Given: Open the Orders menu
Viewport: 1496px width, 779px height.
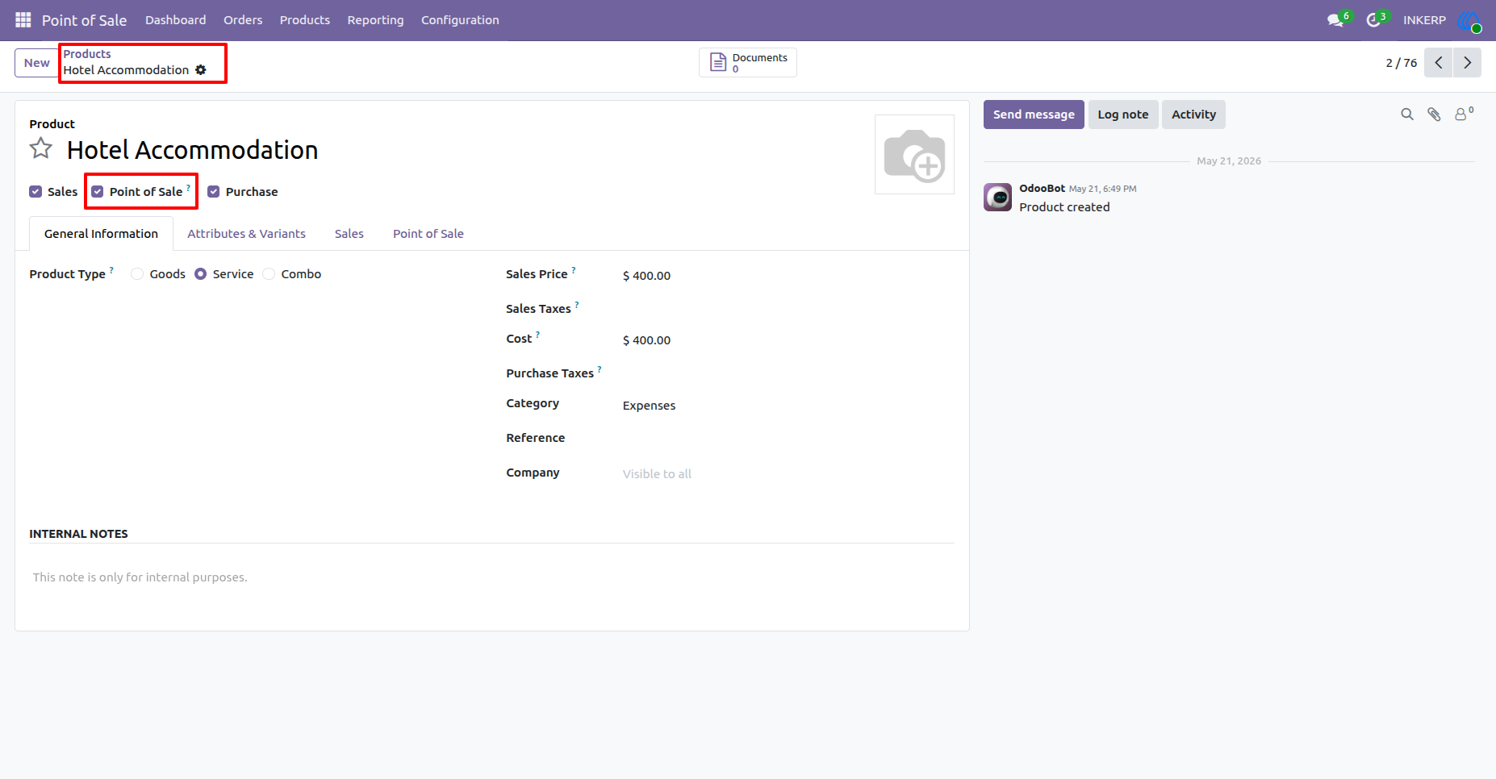Looking at the screenshot, I should tap(243, 20).
